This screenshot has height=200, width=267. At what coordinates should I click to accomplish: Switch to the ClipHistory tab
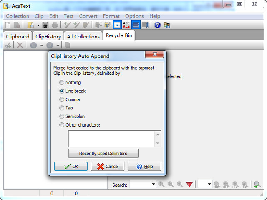[x=48, y=36]
